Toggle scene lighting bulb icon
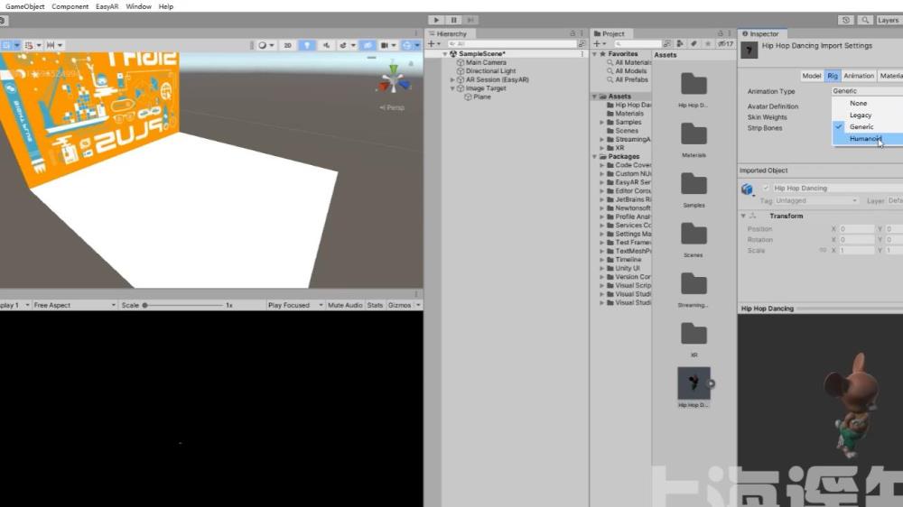 (x=307, y=45)
